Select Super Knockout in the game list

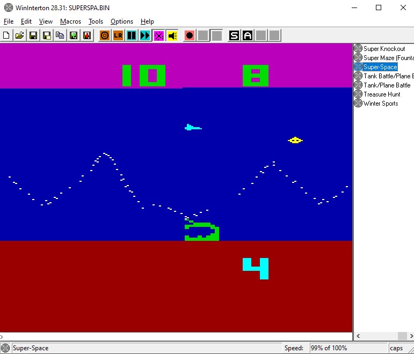384,48
